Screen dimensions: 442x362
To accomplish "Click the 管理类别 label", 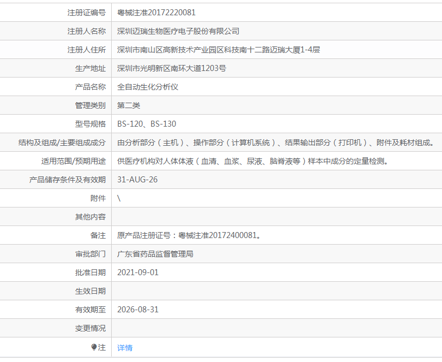I will click(x=90, y=105).
